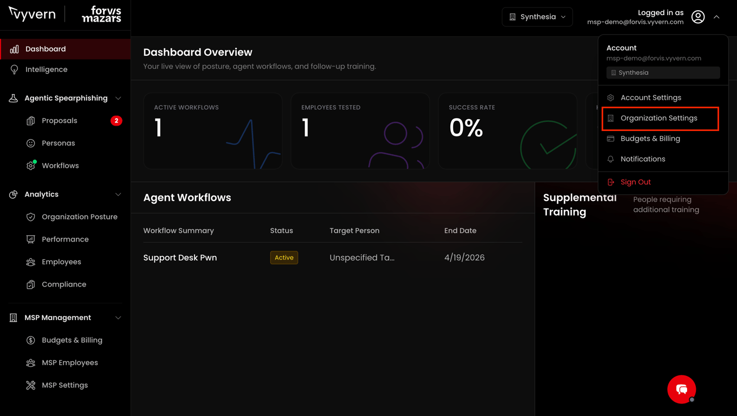The image size is (737, 416).
Task: Click the Proposals badge showing 2
Action: click(x=116, y=121)
